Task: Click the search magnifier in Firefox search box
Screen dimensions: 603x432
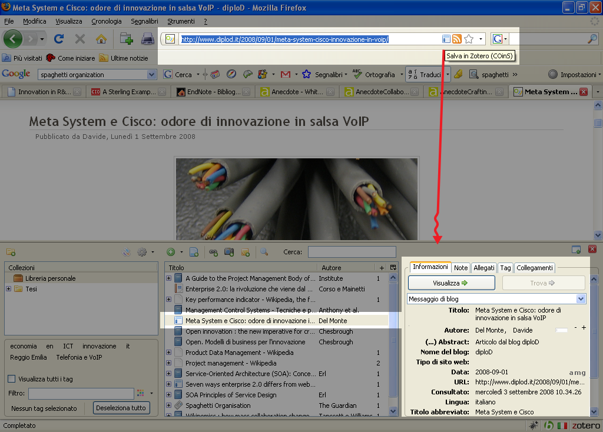Action: coord(592,39)
